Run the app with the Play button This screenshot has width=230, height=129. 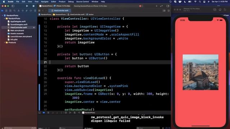(x=27, y=6)
